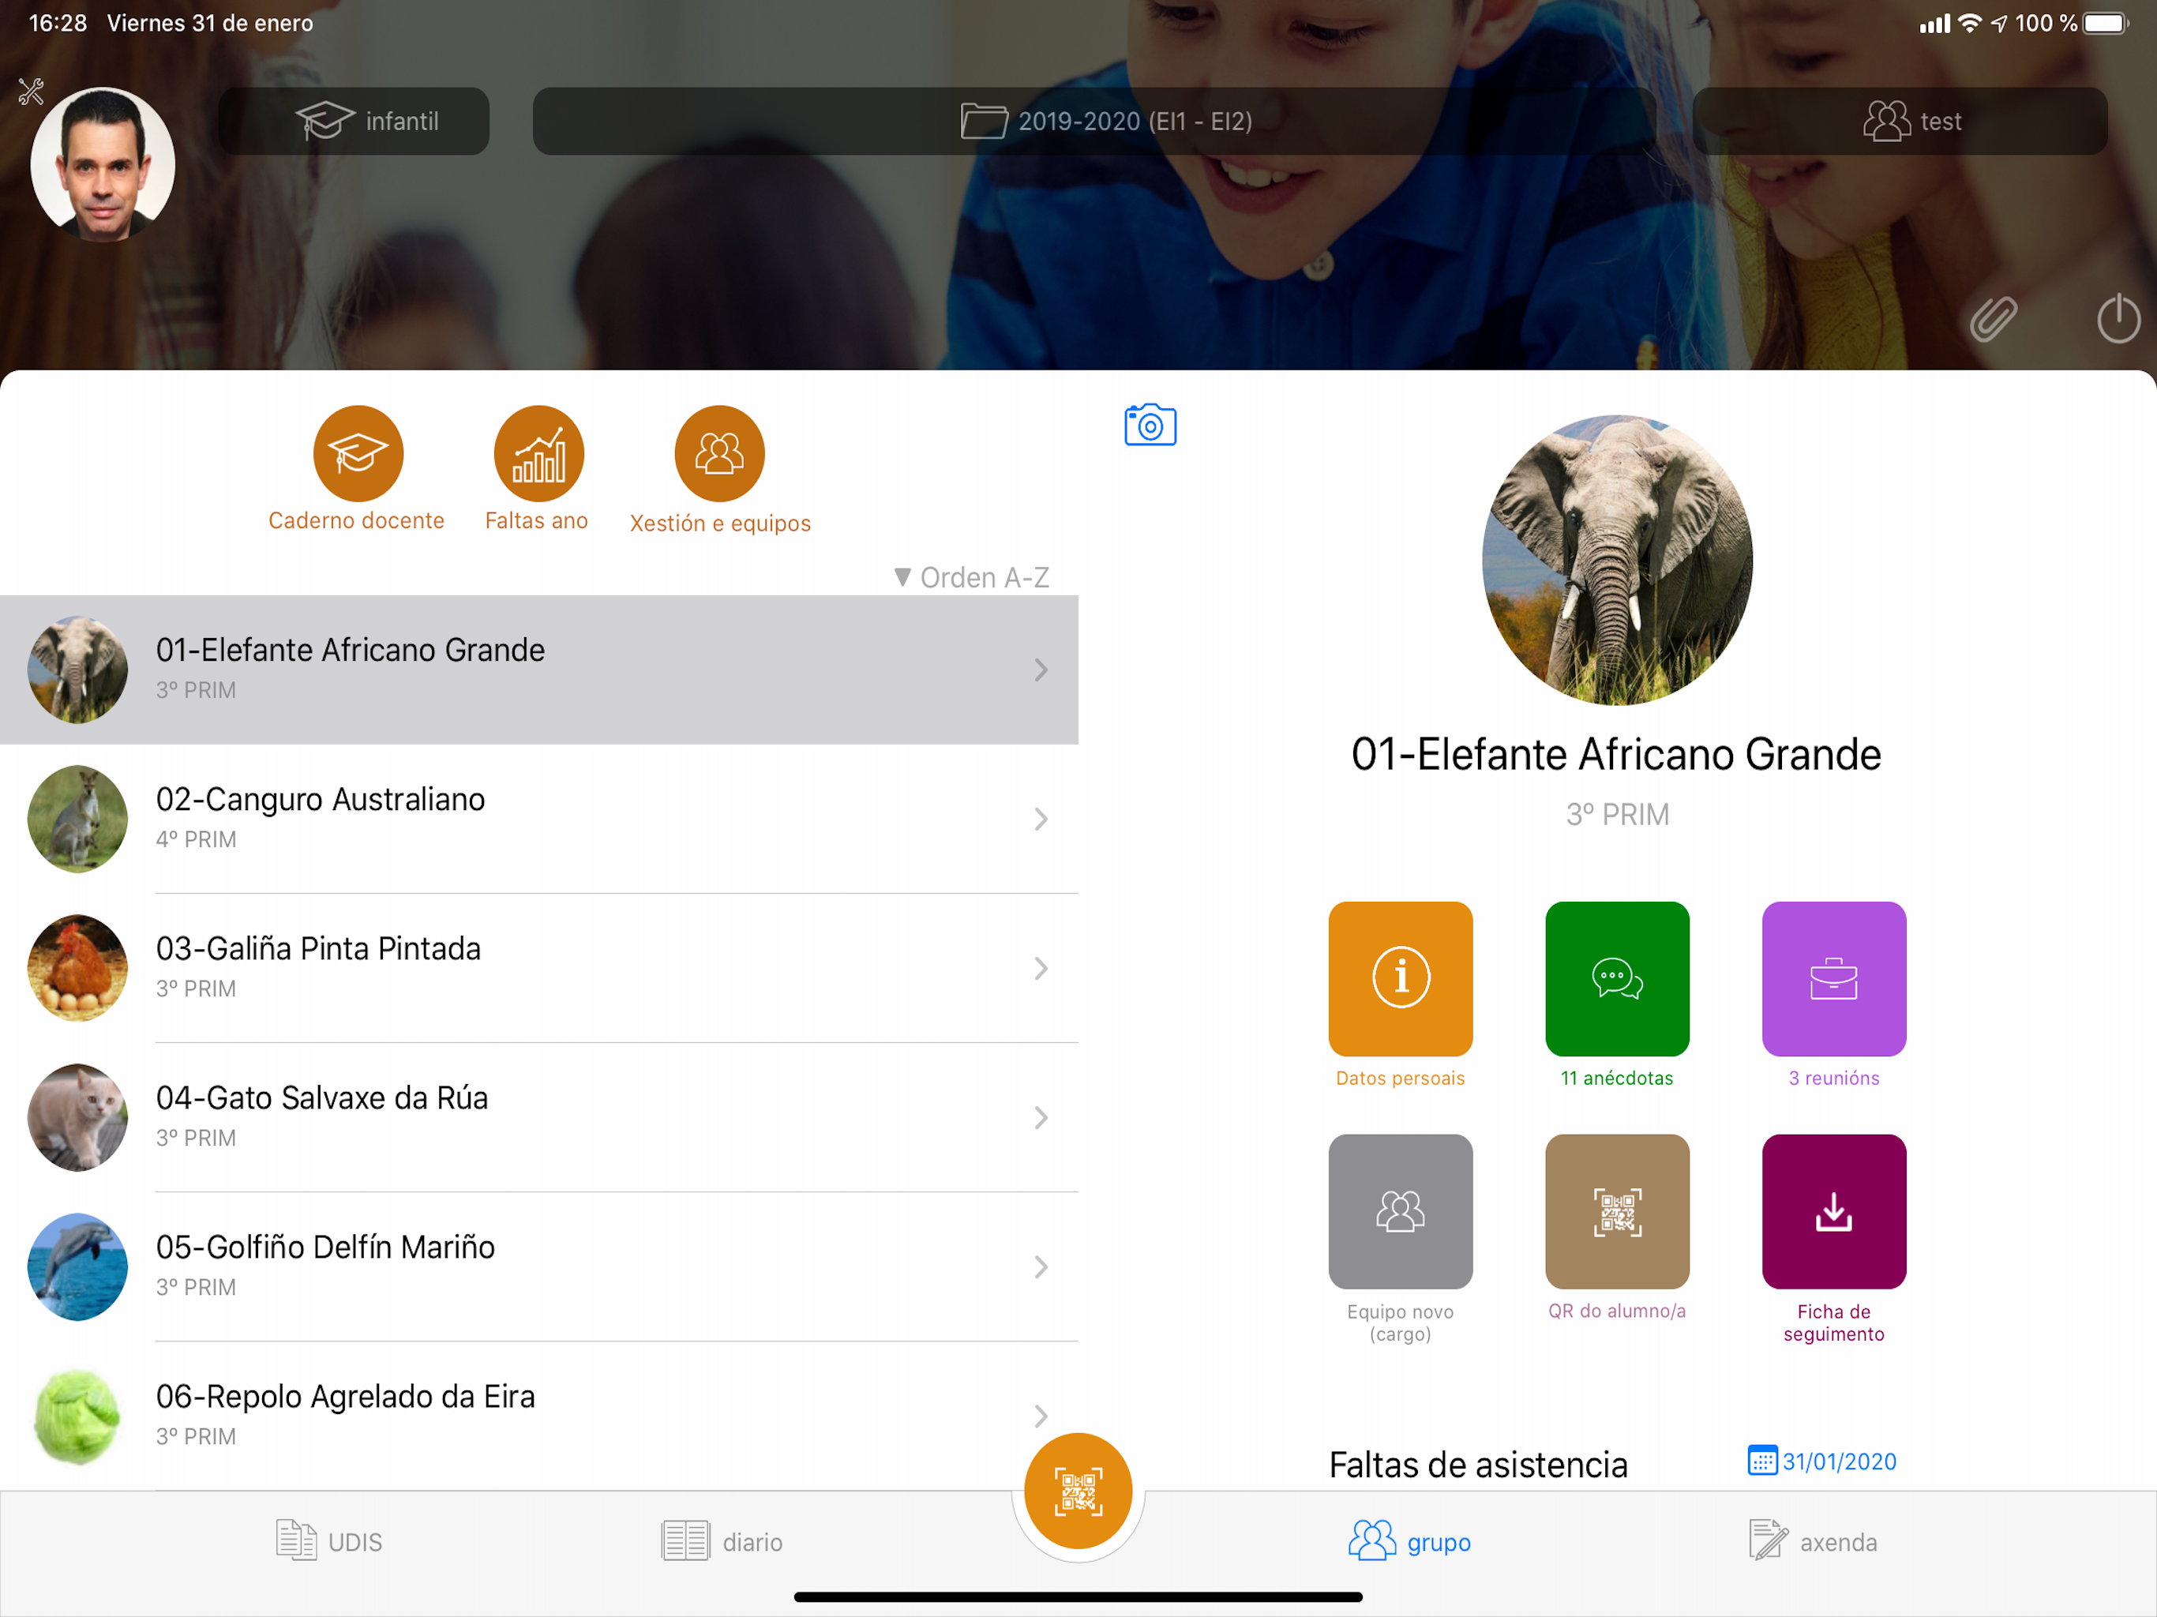Open the paperclip attachments icon
2157x1617 pixels.
coord(1994,319)
